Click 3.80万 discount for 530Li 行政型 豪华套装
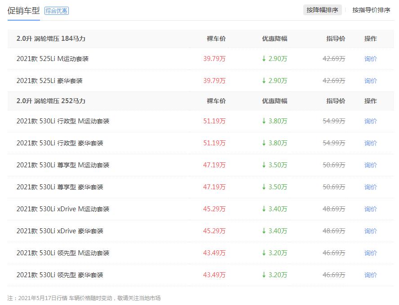The height and width of the screenshot is (305, 399). (275, 143)
